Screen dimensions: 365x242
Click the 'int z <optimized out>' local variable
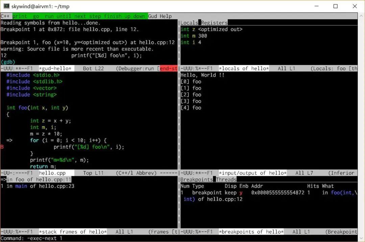tap(212, 29)
